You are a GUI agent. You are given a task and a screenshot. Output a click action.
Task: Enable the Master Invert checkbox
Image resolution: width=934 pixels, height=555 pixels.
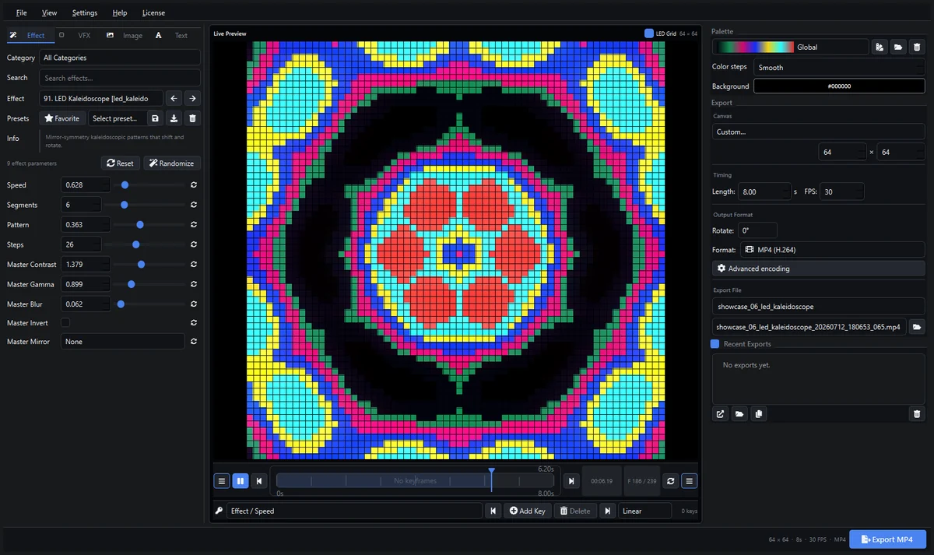tap(65, 323)
